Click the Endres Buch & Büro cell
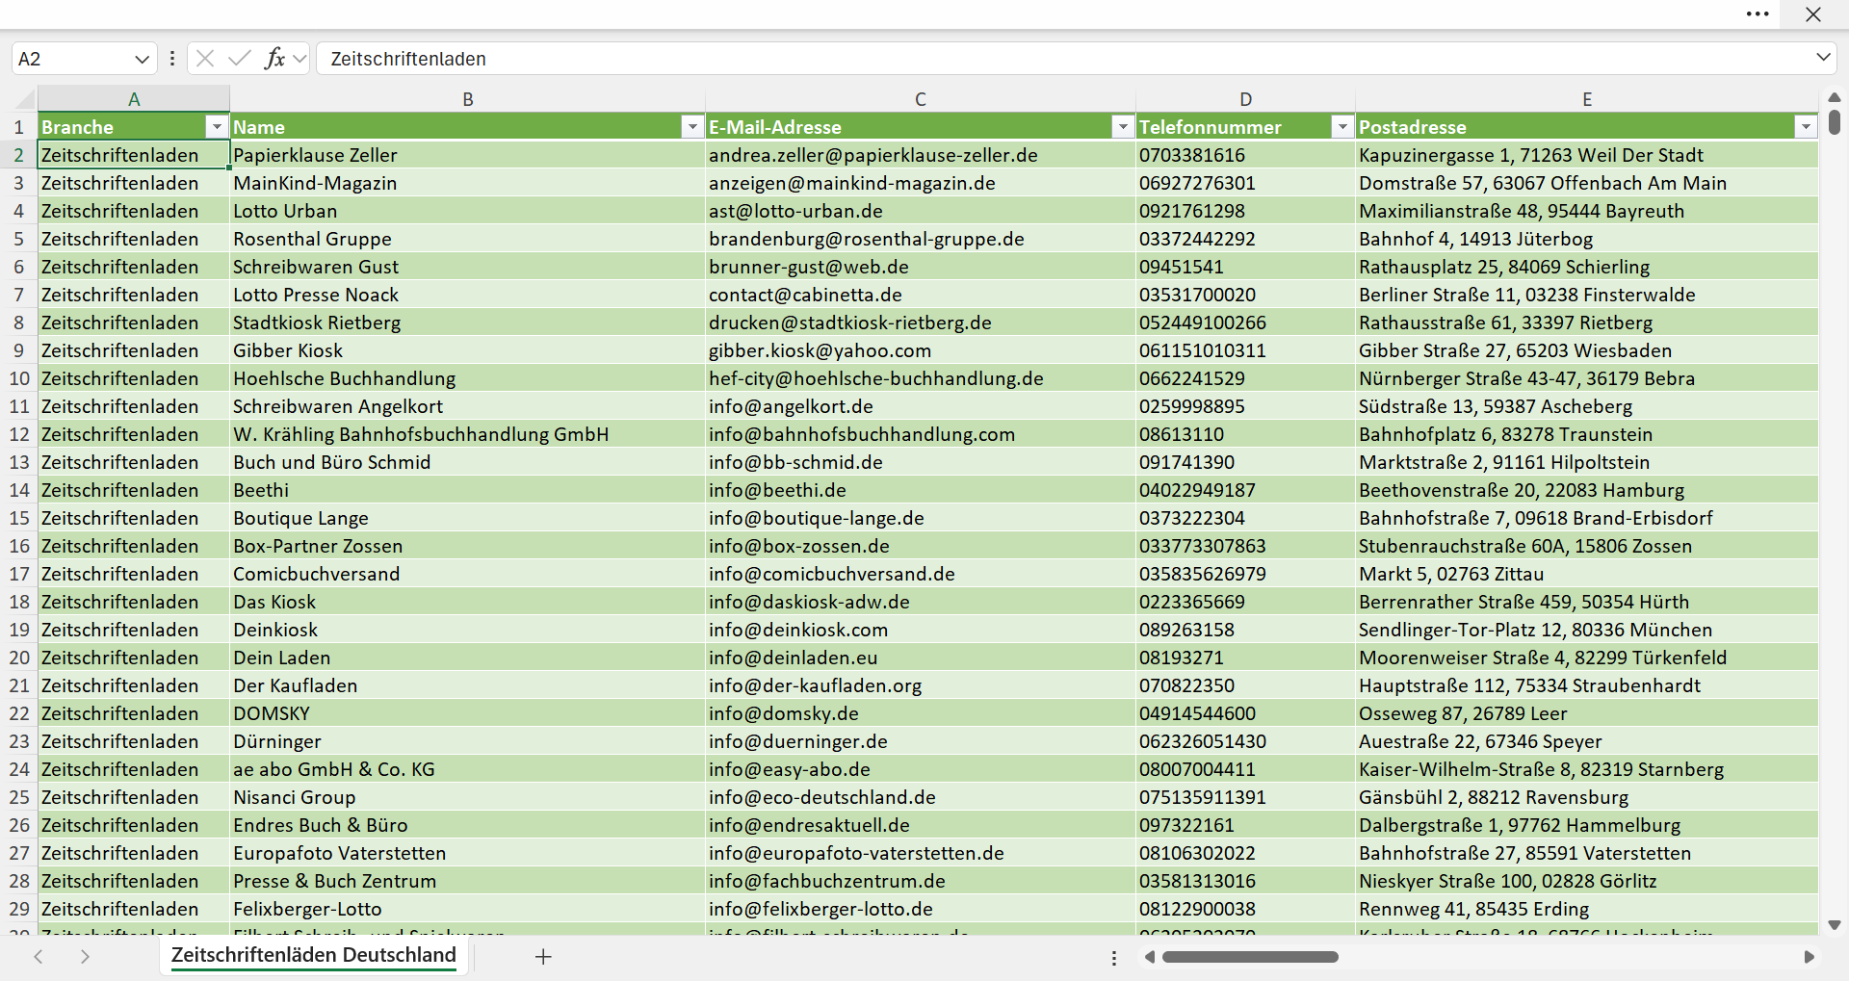 (x=467, y=825)
